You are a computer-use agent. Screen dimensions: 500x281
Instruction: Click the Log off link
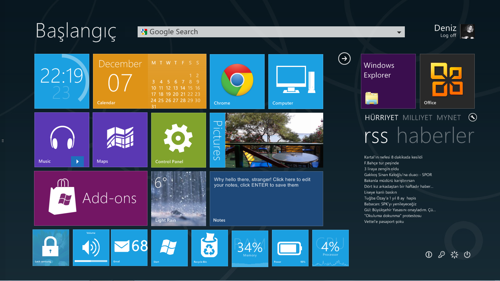[448, 35]
